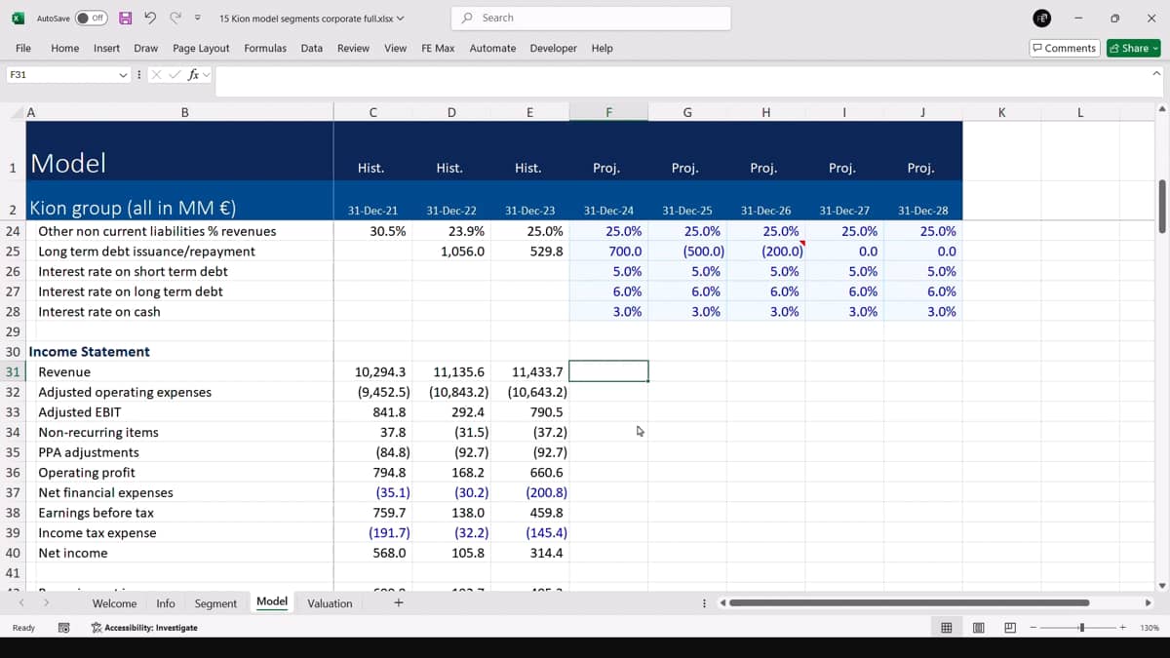Click the Share button
The width and height of the screenshot is (1170, 658).
click(x=1134, y=48)
